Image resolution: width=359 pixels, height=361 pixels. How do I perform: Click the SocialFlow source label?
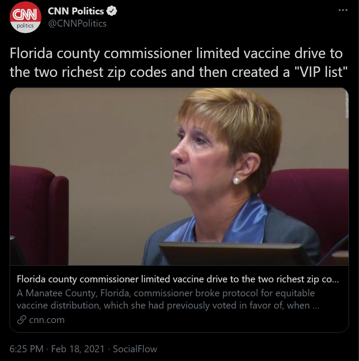click(x=135, y=349)
